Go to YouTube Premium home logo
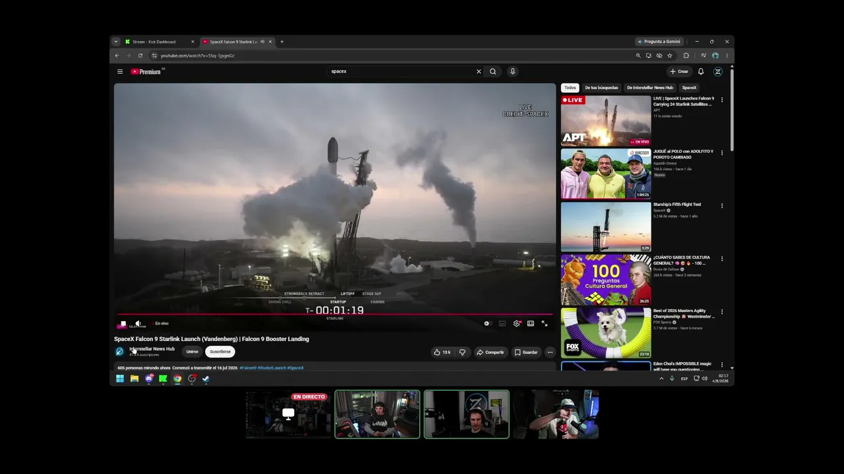Screen dimensions: 844x474 [146, 72]
